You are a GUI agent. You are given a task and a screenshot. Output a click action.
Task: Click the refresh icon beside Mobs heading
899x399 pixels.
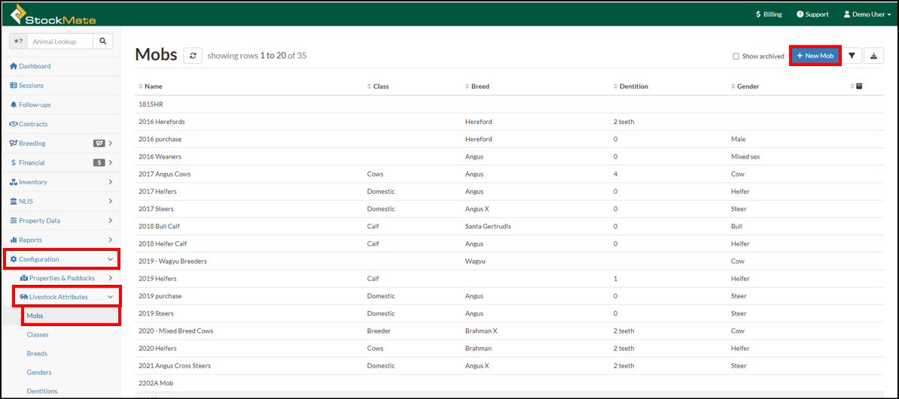click(x=193, y=56)
